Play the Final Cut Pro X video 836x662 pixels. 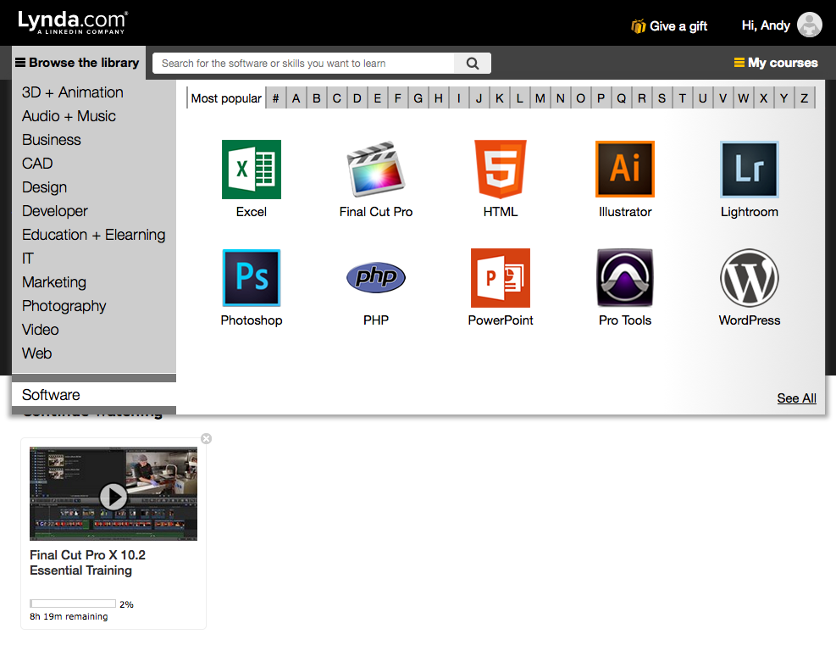(x=113, y=497)
